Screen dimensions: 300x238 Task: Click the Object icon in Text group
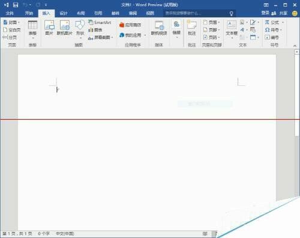click(x=253, y=37)
